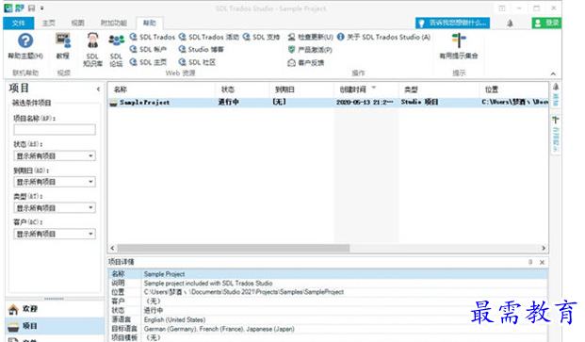The width and height of the screenshot is (585, 342).
Task: Click the 项目名称 filter text field
Action: pos(55,130)
